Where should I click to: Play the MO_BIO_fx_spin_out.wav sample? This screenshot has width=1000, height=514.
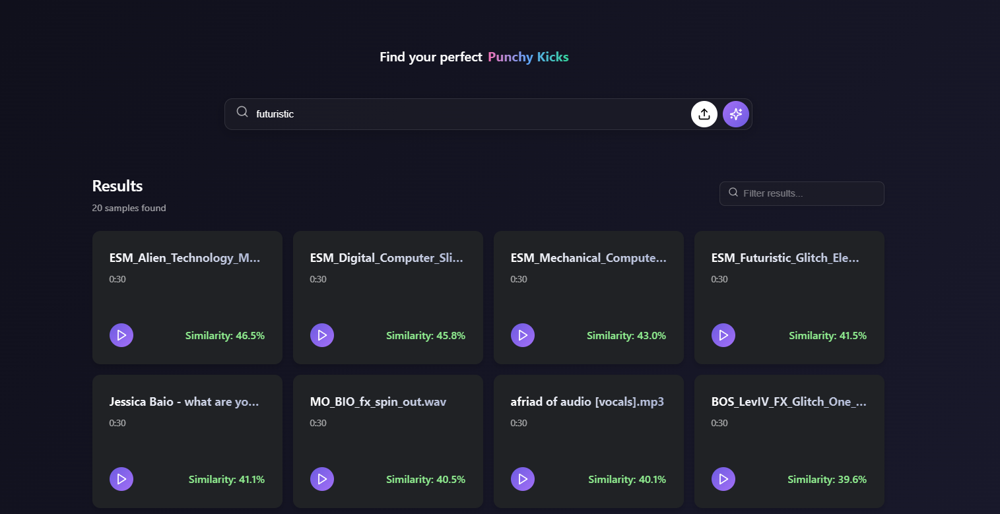(322, 479)
